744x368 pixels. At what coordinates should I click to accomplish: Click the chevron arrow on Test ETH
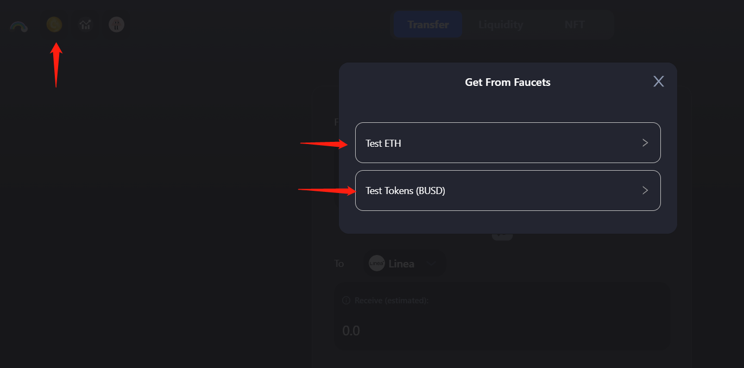click(645, 143)
